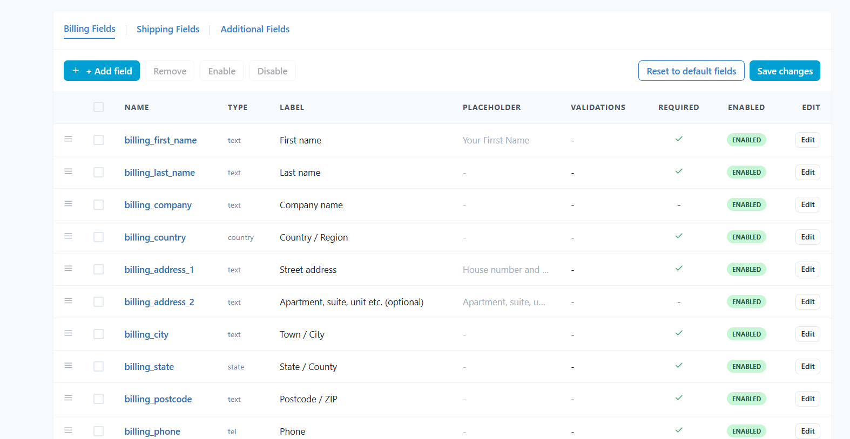Open the billing_address_2 field link

(159, 302)
